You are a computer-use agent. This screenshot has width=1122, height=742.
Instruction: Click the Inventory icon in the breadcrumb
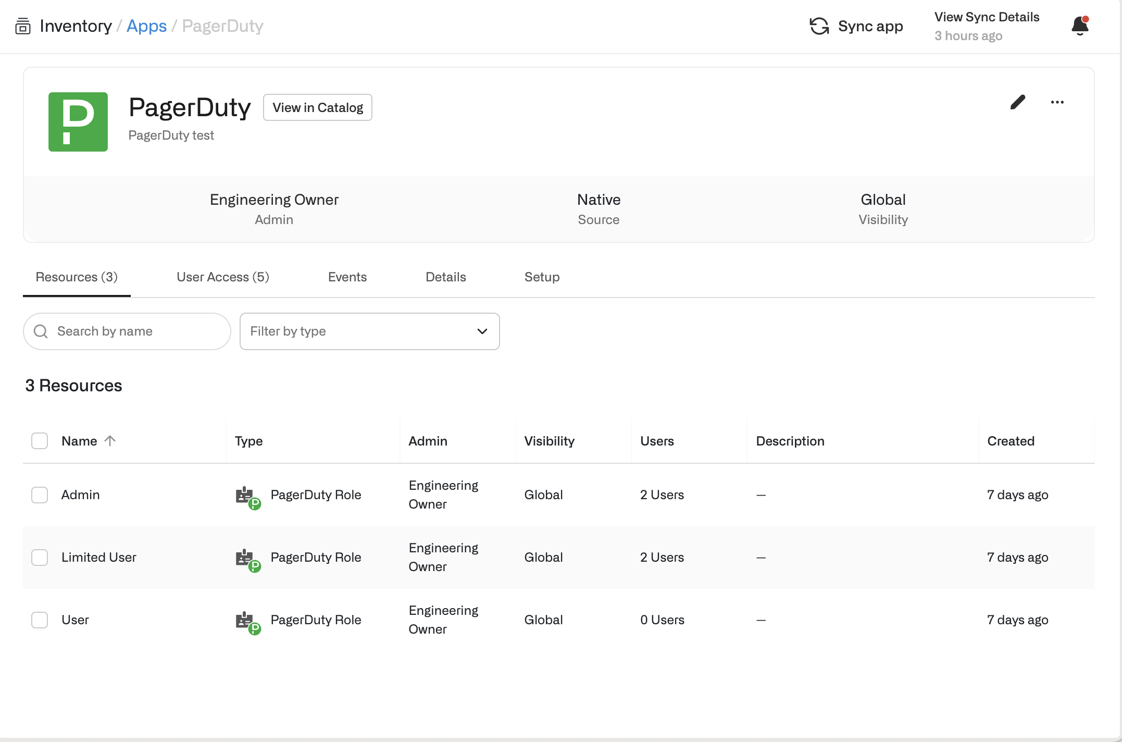(22, 26)
